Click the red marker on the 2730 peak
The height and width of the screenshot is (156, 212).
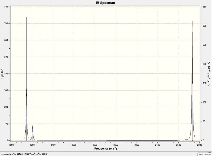(192, 82)
